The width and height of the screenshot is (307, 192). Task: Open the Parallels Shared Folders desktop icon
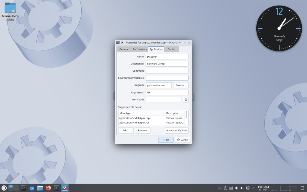[x=10, y=12]
